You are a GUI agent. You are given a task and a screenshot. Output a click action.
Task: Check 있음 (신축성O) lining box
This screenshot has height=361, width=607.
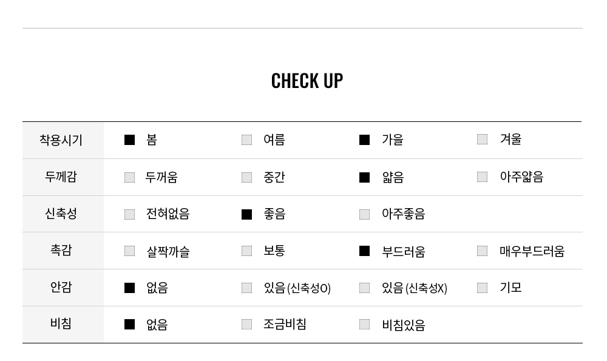click(x=246, y=288)
